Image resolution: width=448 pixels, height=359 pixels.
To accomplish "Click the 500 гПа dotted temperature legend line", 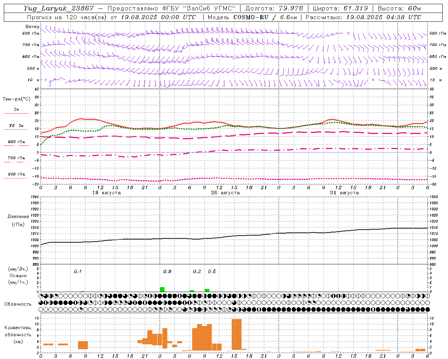I will pos(16,178).
